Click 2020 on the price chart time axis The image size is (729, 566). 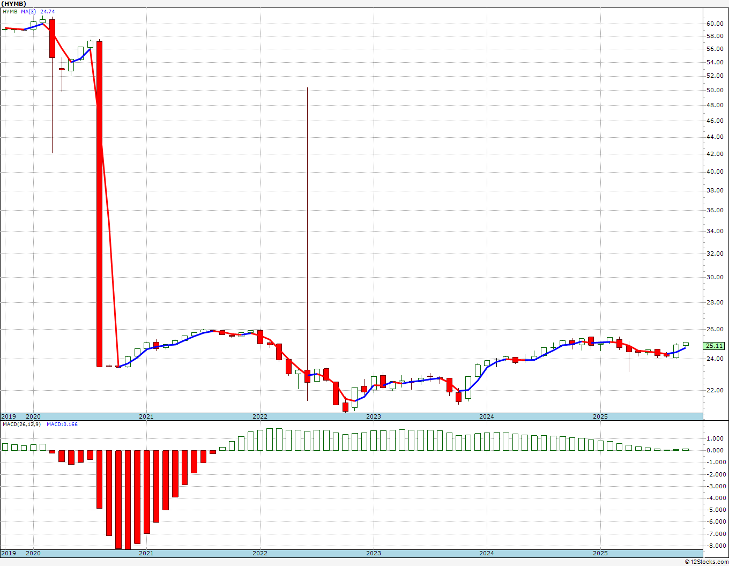pos(33,416)
